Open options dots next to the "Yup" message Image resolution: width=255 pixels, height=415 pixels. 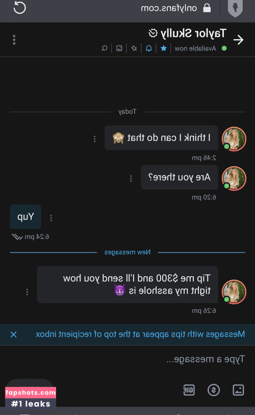51,218
